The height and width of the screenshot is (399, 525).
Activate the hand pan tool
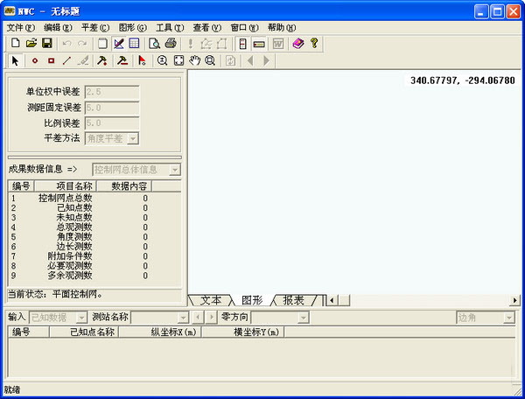click(x=195, y=60)
